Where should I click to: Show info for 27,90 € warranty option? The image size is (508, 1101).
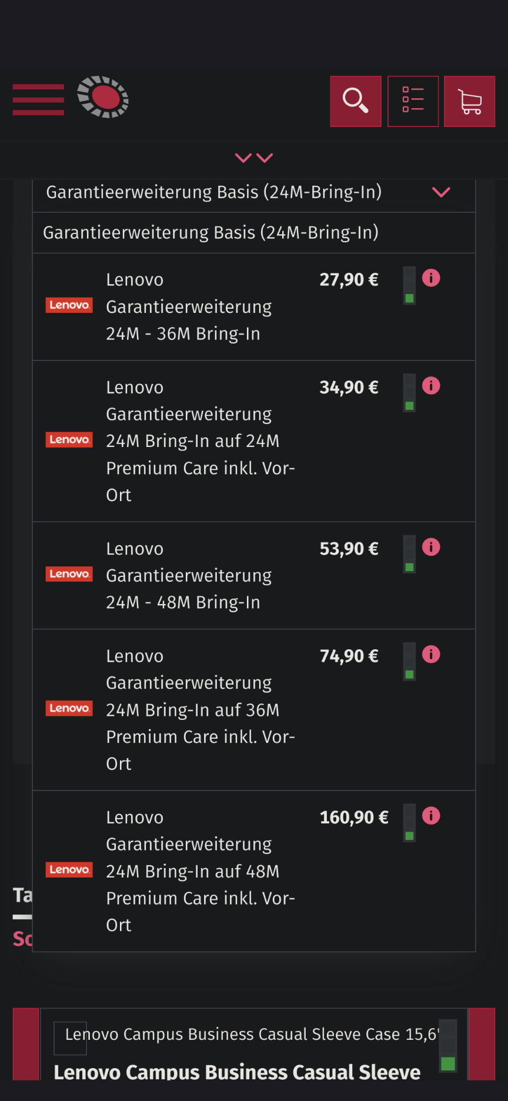point(431,278)
